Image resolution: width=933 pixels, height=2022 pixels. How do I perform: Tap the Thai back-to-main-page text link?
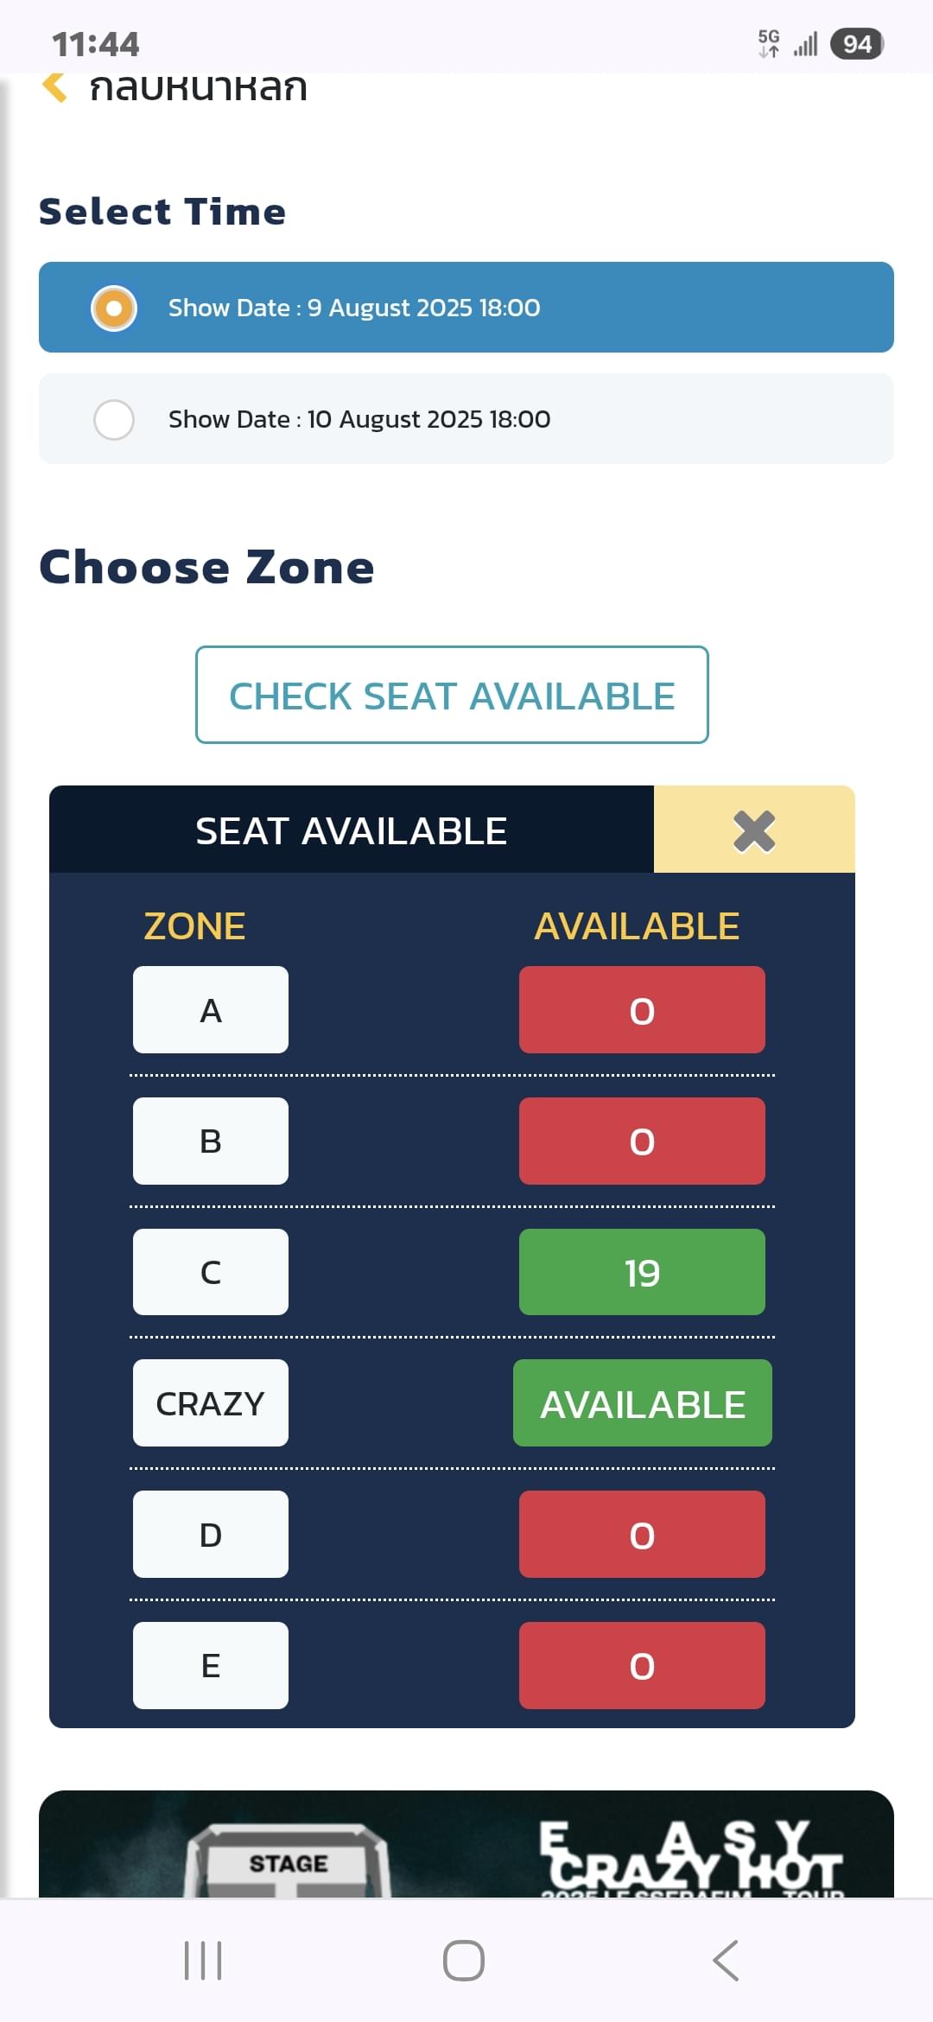(x=199, y=87)
